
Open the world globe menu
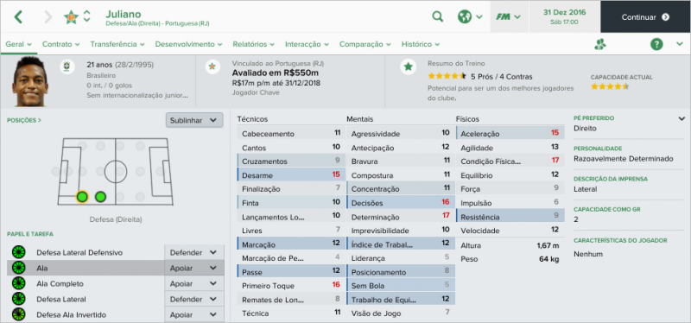tap(470, 16)
